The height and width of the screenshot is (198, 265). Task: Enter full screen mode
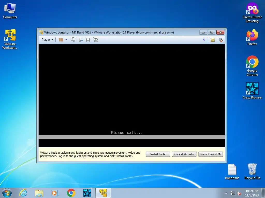[88, 40]
